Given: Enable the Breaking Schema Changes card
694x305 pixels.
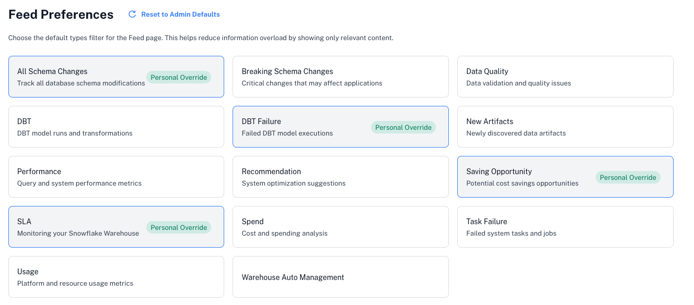Looking at the screenshot, I should click(x=340, y=77).
